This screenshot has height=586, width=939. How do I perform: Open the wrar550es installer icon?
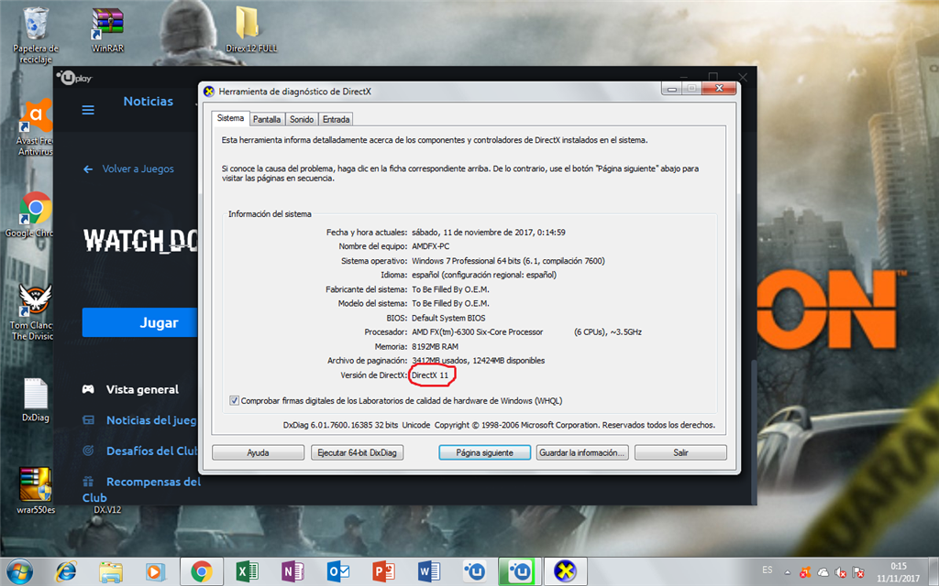tap(36, 491)
